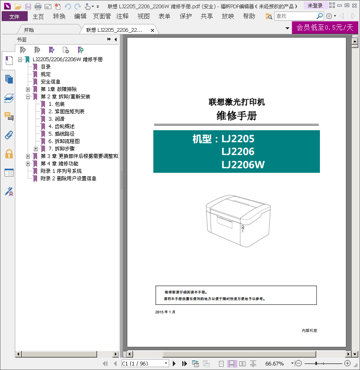Screen dimensions: 360x370
Task: Collapse the bookmarks panel arrow
Action: click(116, 39)
